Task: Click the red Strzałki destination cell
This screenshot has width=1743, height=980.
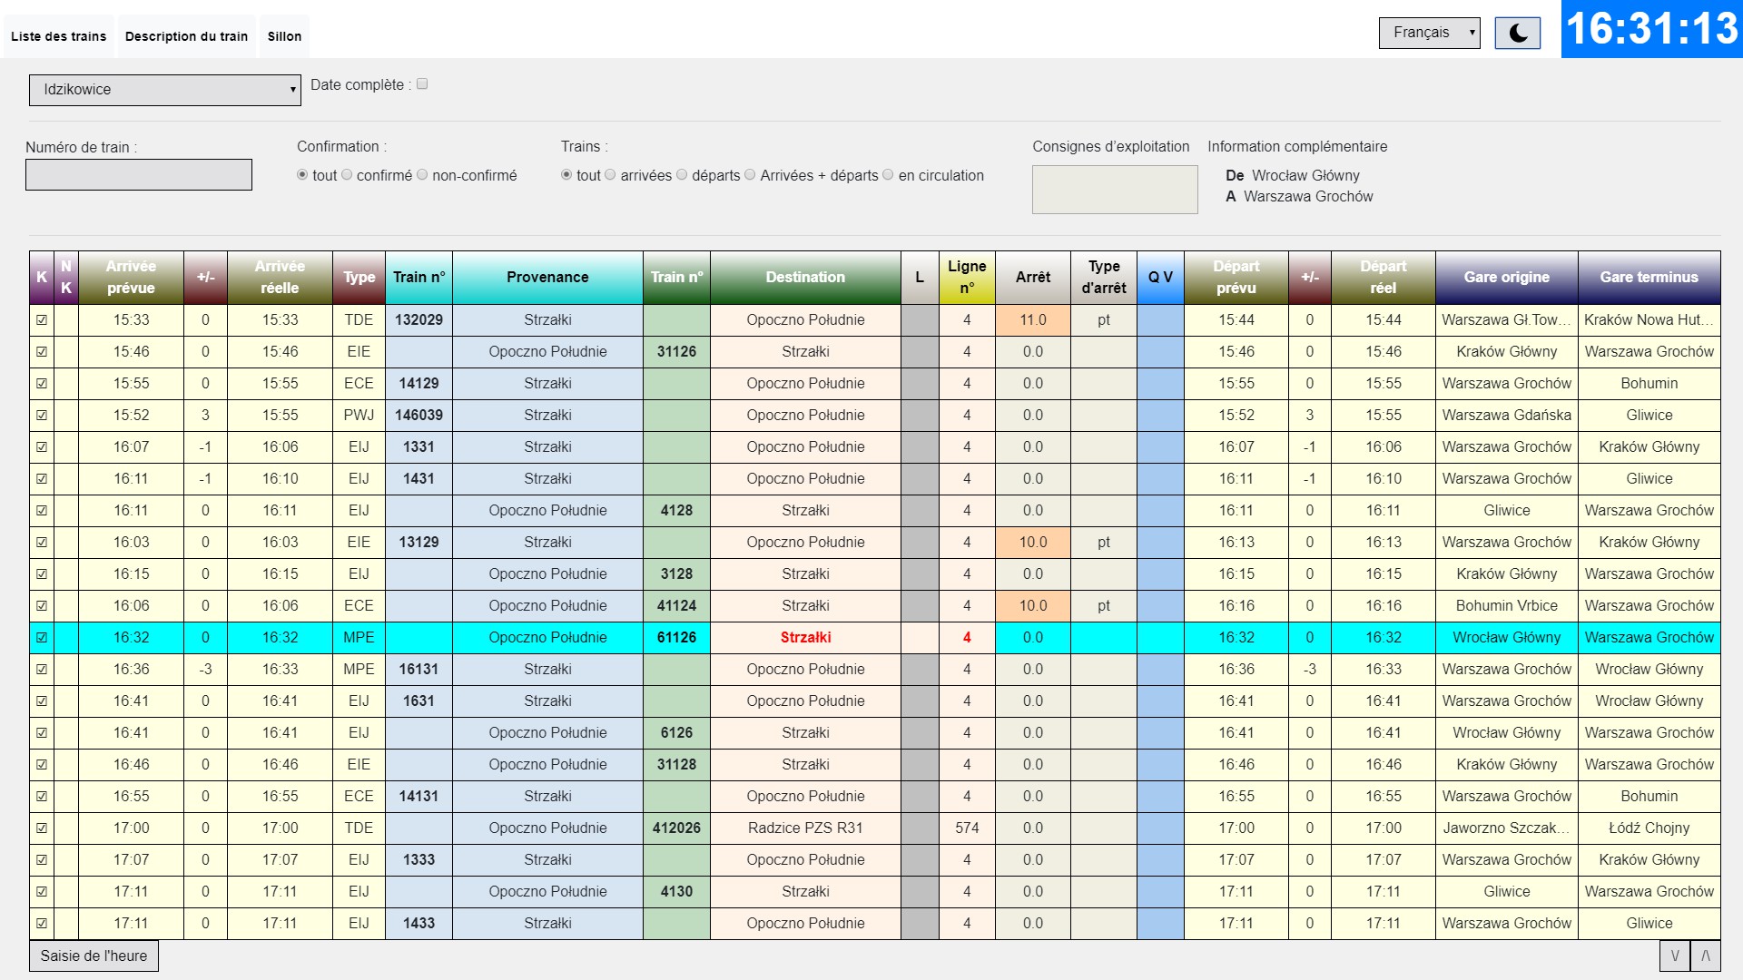Action: point(805,638)
